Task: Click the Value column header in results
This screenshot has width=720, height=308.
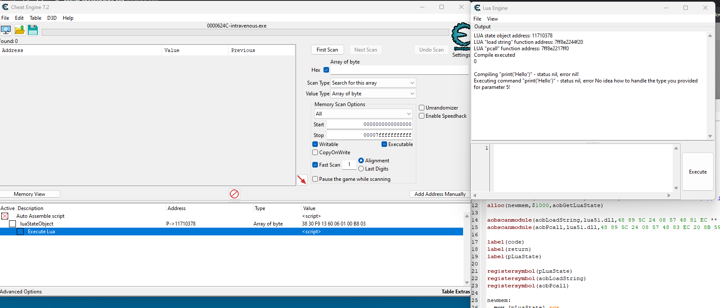Action: 195,50
